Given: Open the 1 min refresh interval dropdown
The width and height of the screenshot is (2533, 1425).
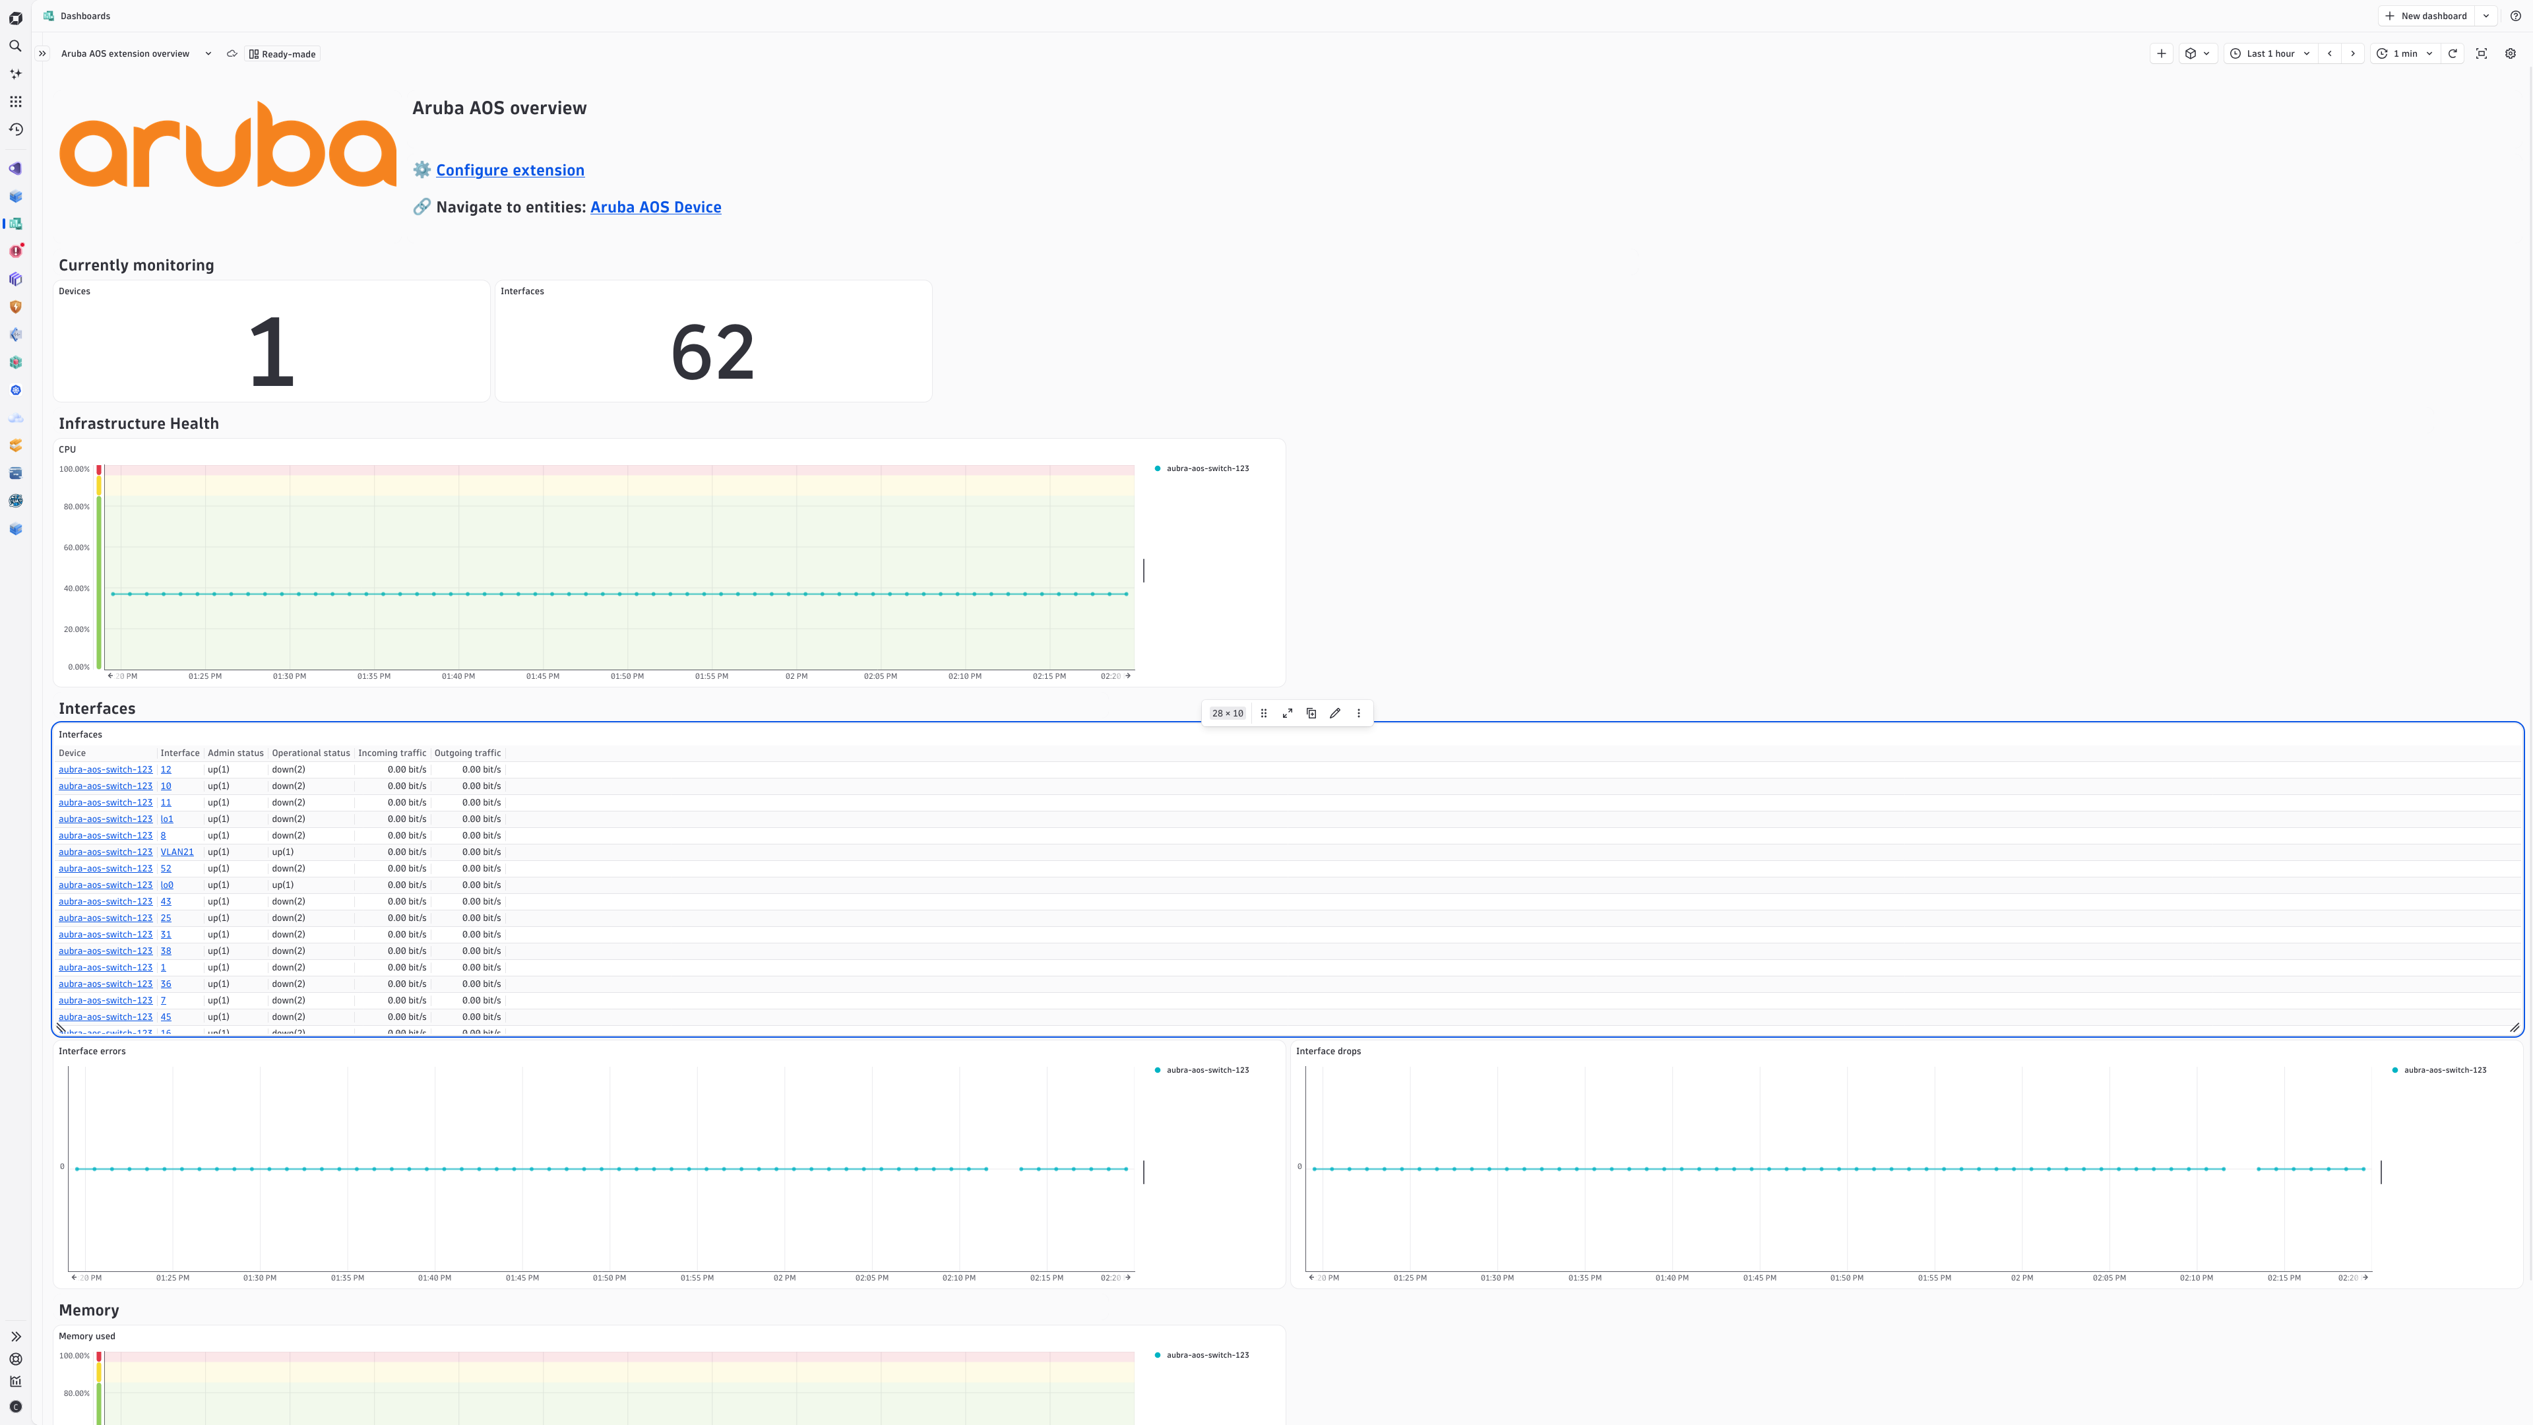Looking at the screenshot, I should (2405, 54).
